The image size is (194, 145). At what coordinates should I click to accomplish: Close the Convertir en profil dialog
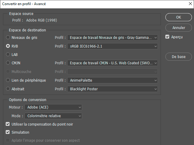tap(190, 4)
